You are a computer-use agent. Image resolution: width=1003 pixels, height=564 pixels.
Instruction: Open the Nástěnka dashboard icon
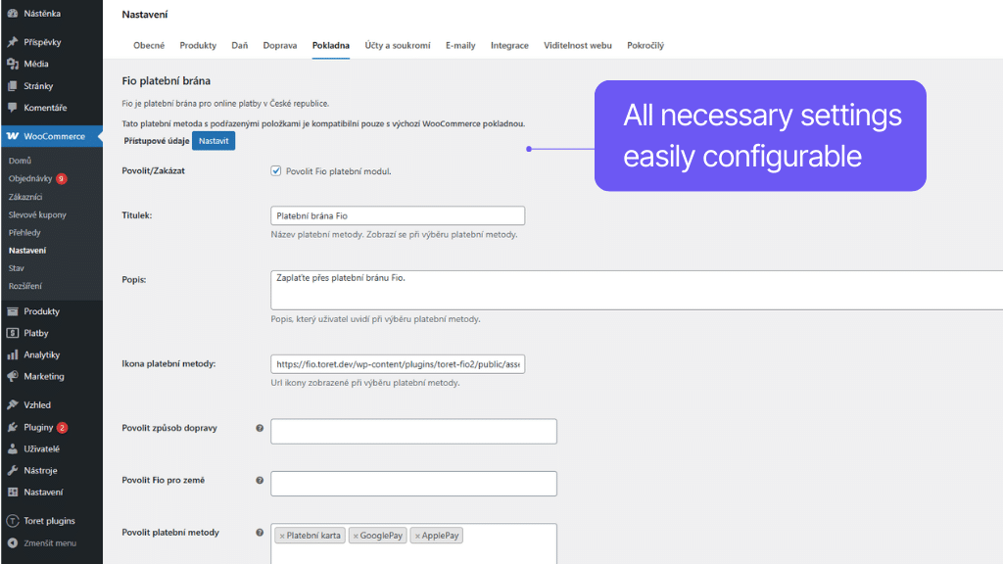pyautogui.click(x=13, y=13)
